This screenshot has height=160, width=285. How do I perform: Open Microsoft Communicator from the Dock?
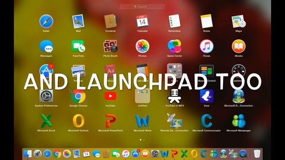click(204, 154)
